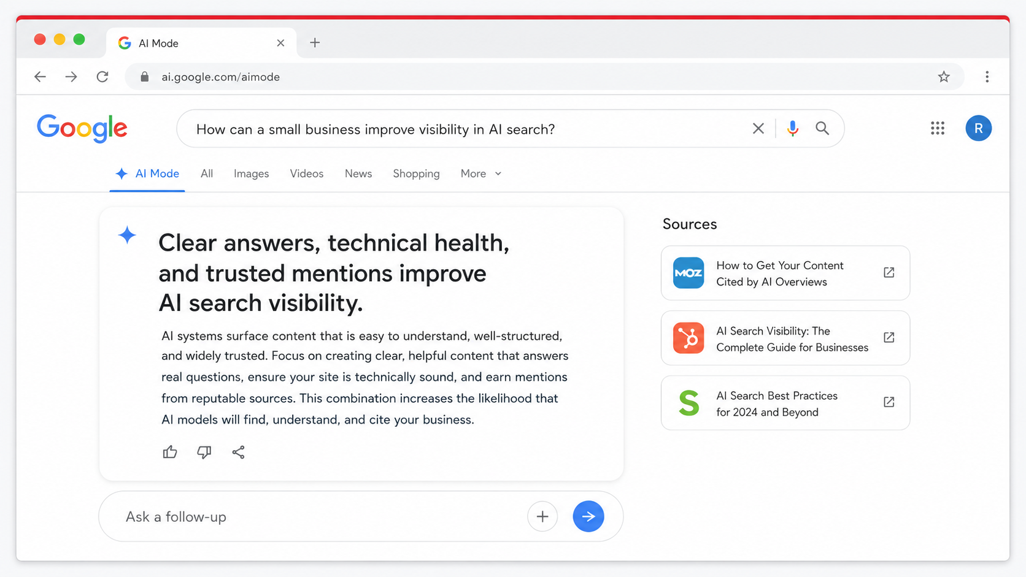Click the HubSpot logo in Sources
Screen dimensions: 1026x577
688,338
